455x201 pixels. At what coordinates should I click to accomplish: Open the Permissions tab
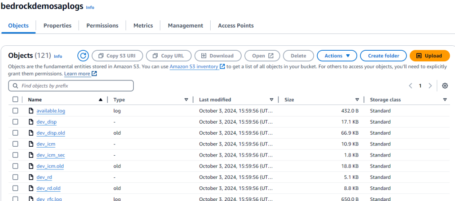click(x=103, y=25)
